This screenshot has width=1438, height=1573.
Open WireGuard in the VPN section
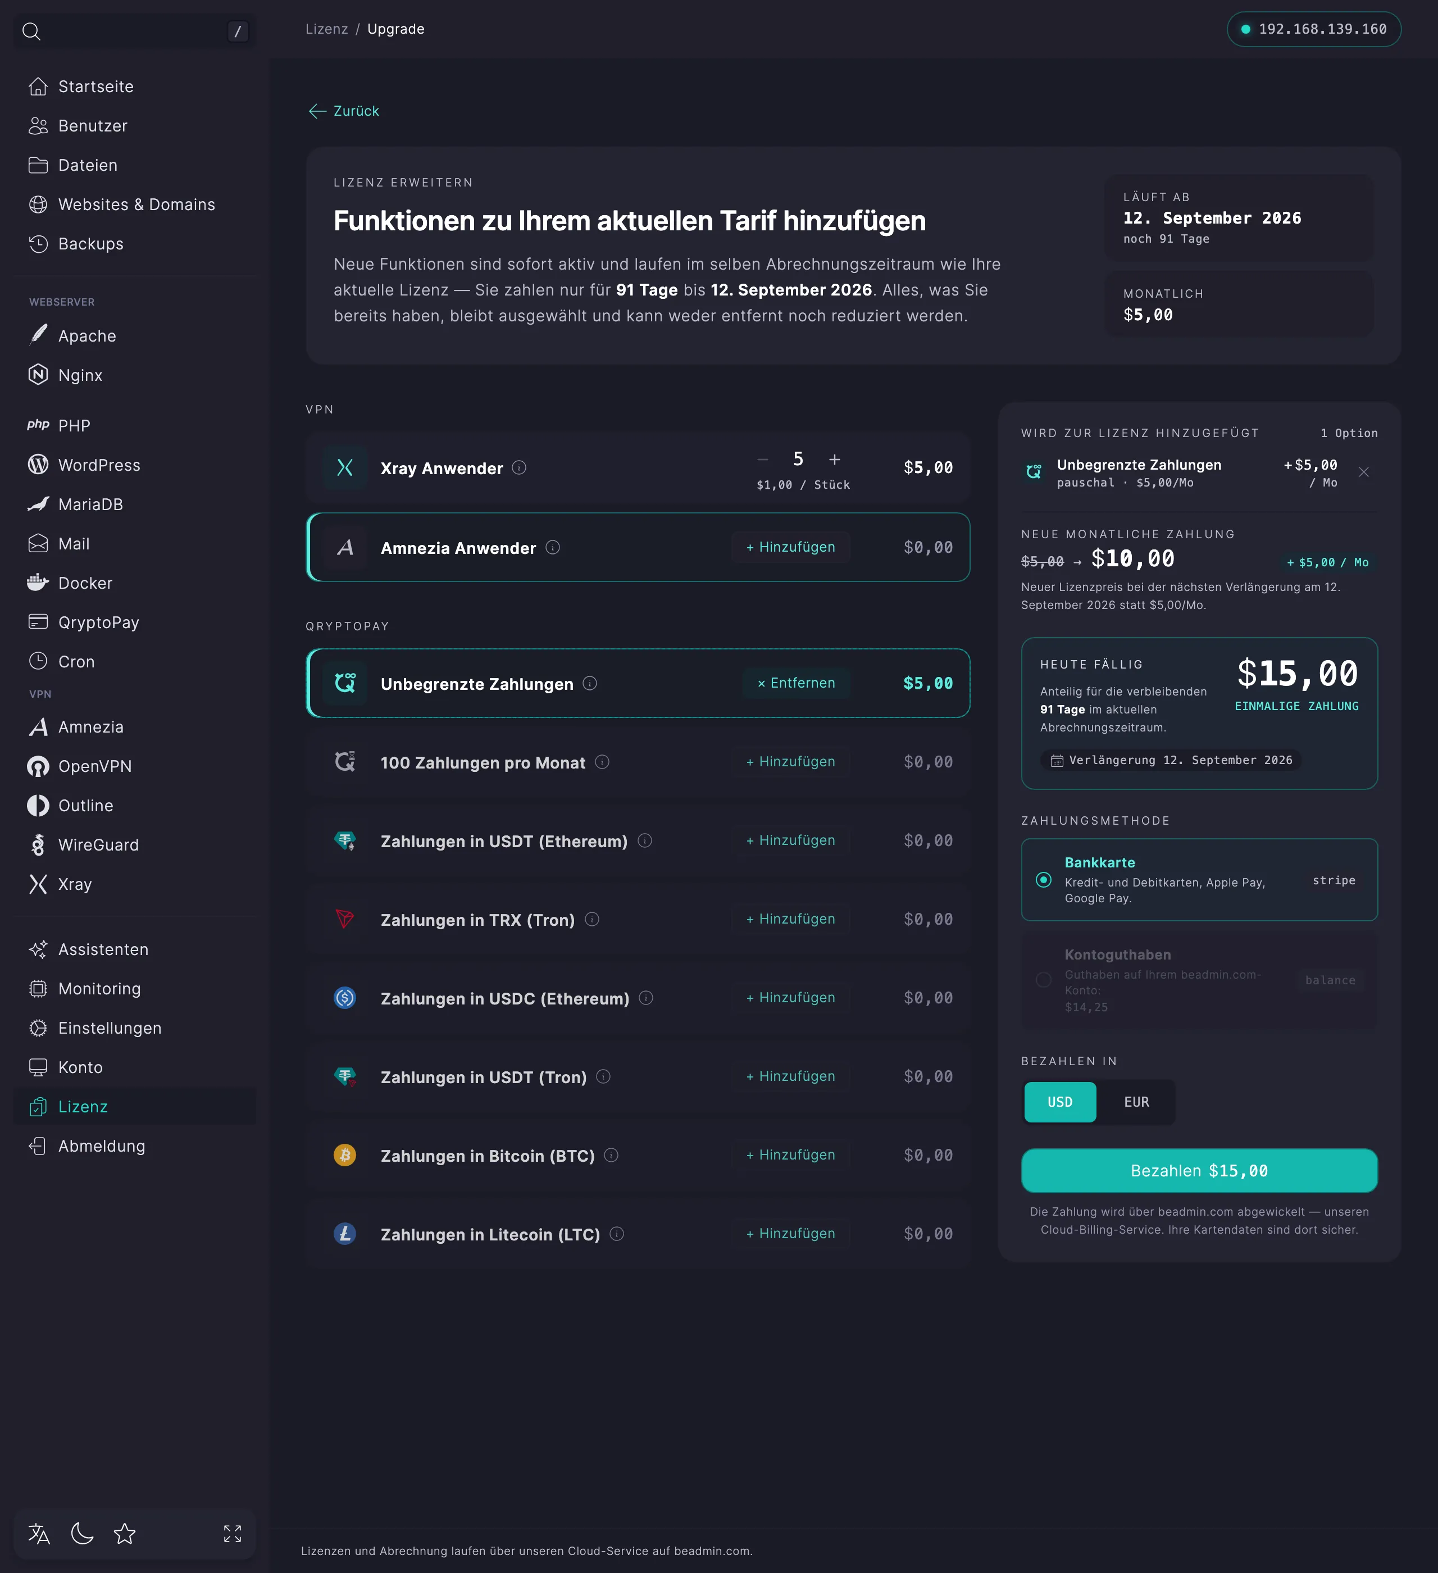click(x=135, y=845)
